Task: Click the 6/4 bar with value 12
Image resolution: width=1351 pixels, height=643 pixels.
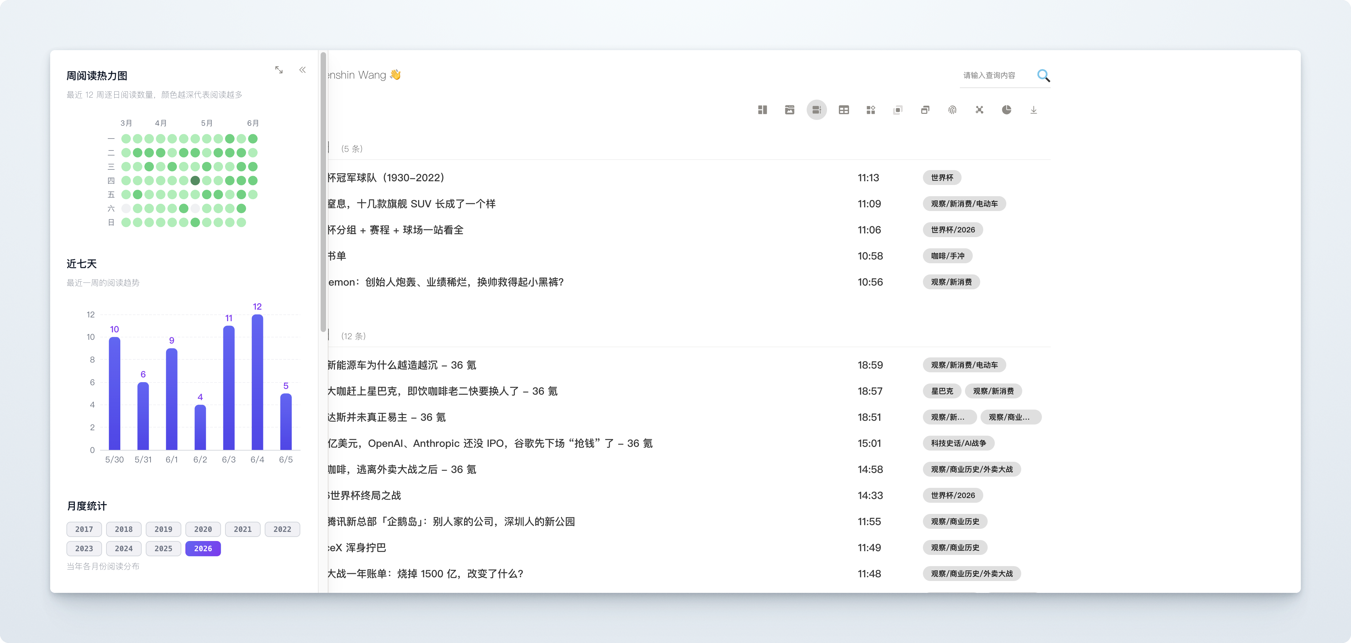Action: 257,382
